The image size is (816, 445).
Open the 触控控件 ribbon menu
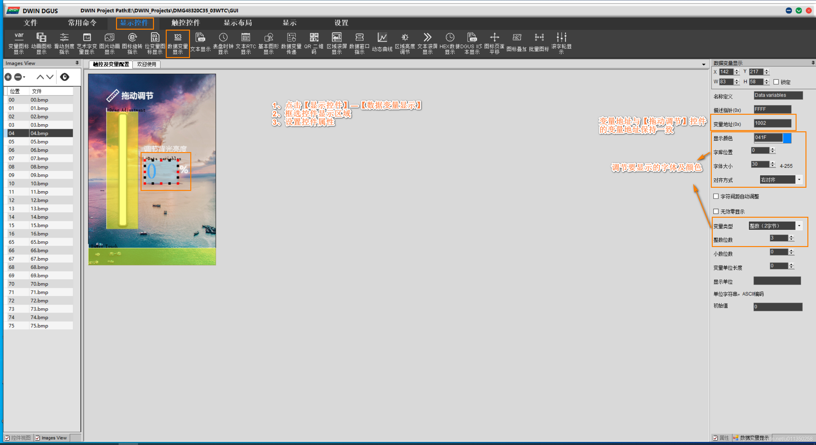coord(186,23)
